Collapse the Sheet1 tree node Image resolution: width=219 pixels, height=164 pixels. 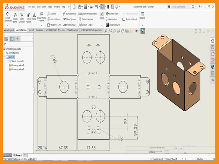click(x=4, y=57)
